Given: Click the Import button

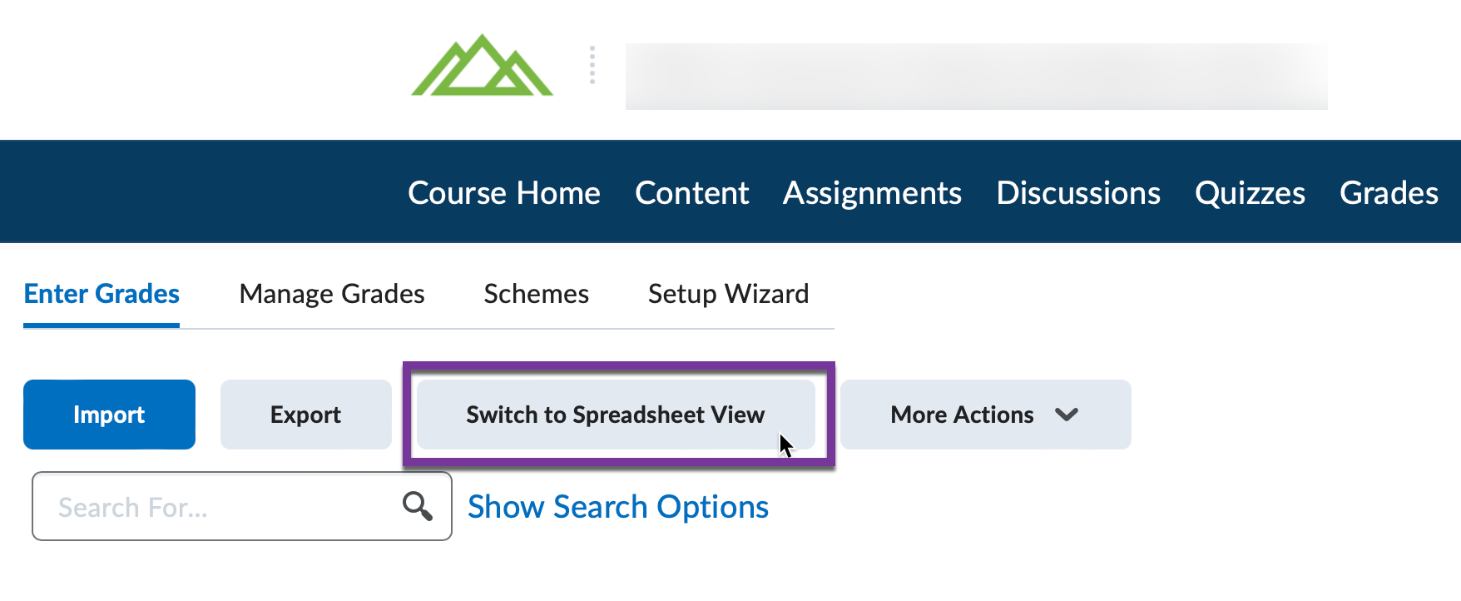Looking at the screenshot, I should 109,414.
